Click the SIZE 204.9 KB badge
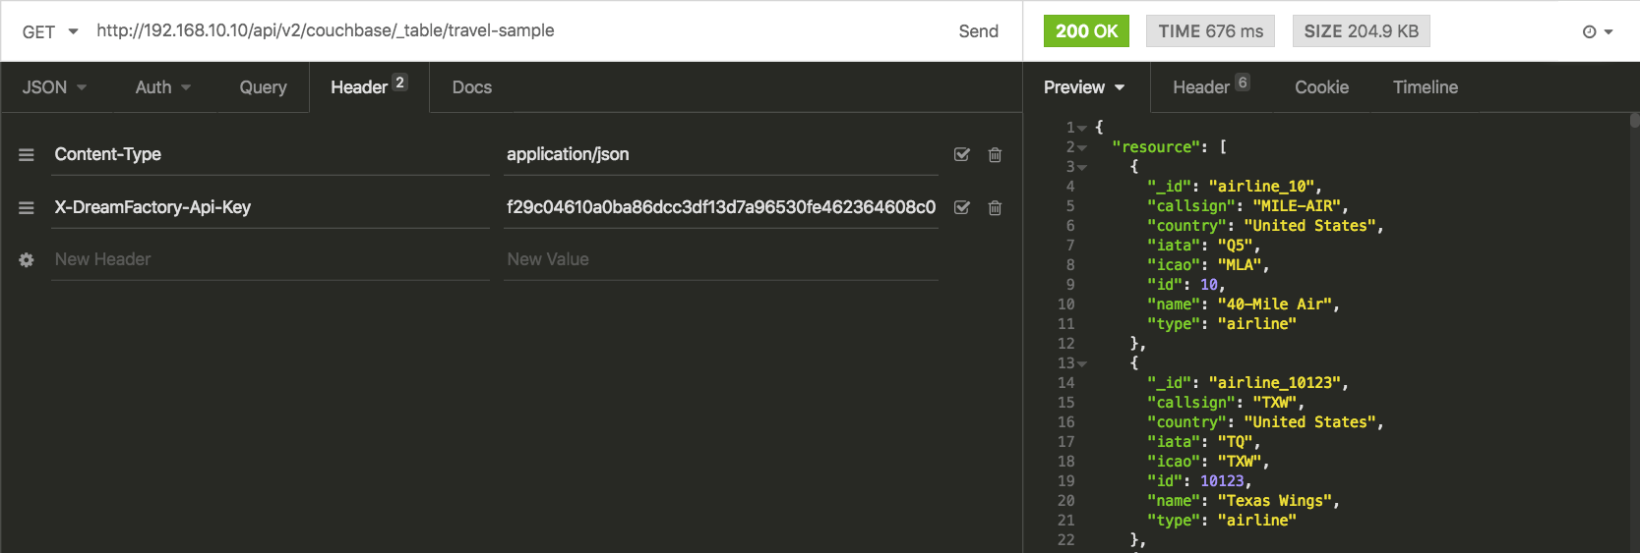Screen dimensions: 1640x553 click(x=1361, y=31)
